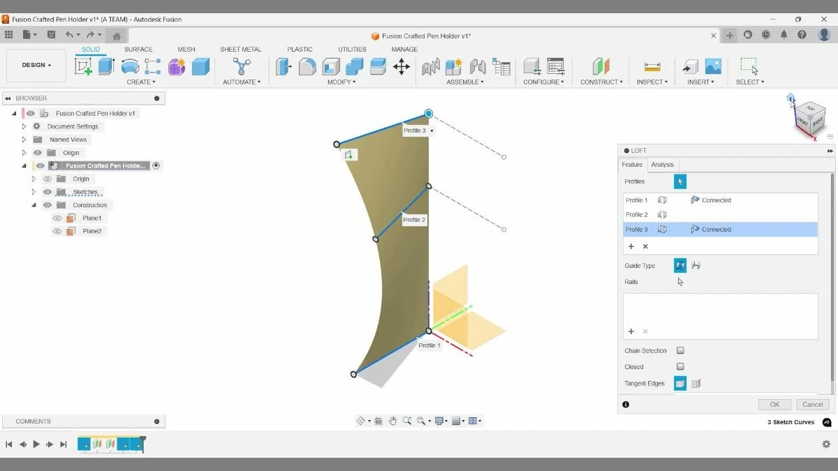
Task: Cancel the Loft operation
Action: click(x=811, y=404)
